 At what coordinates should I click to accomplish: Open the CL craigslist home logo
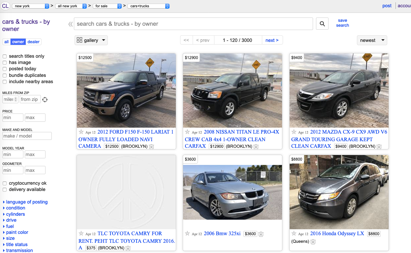[5, 6]
